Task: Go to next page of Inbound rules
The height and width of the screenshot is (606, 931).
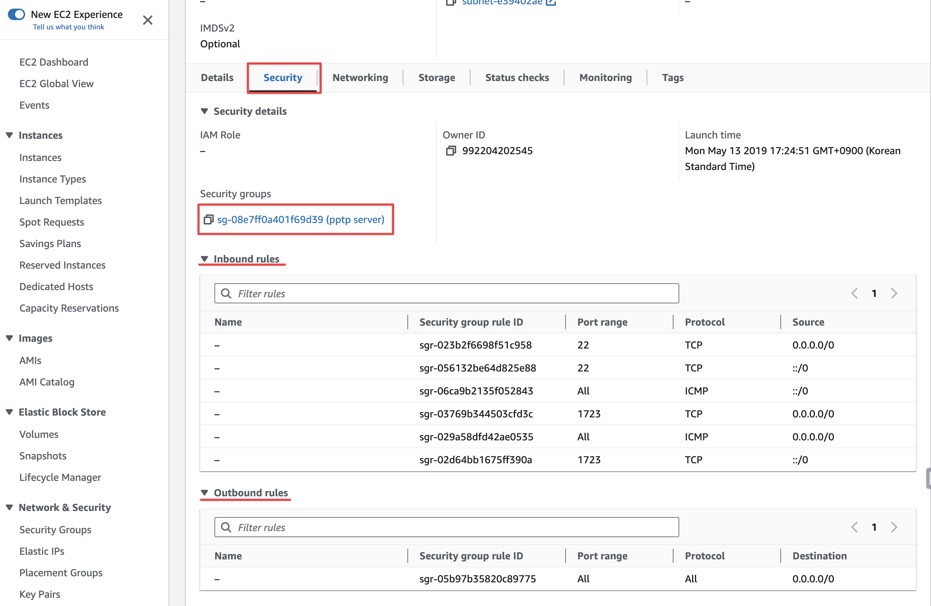Action: [894, 293]
